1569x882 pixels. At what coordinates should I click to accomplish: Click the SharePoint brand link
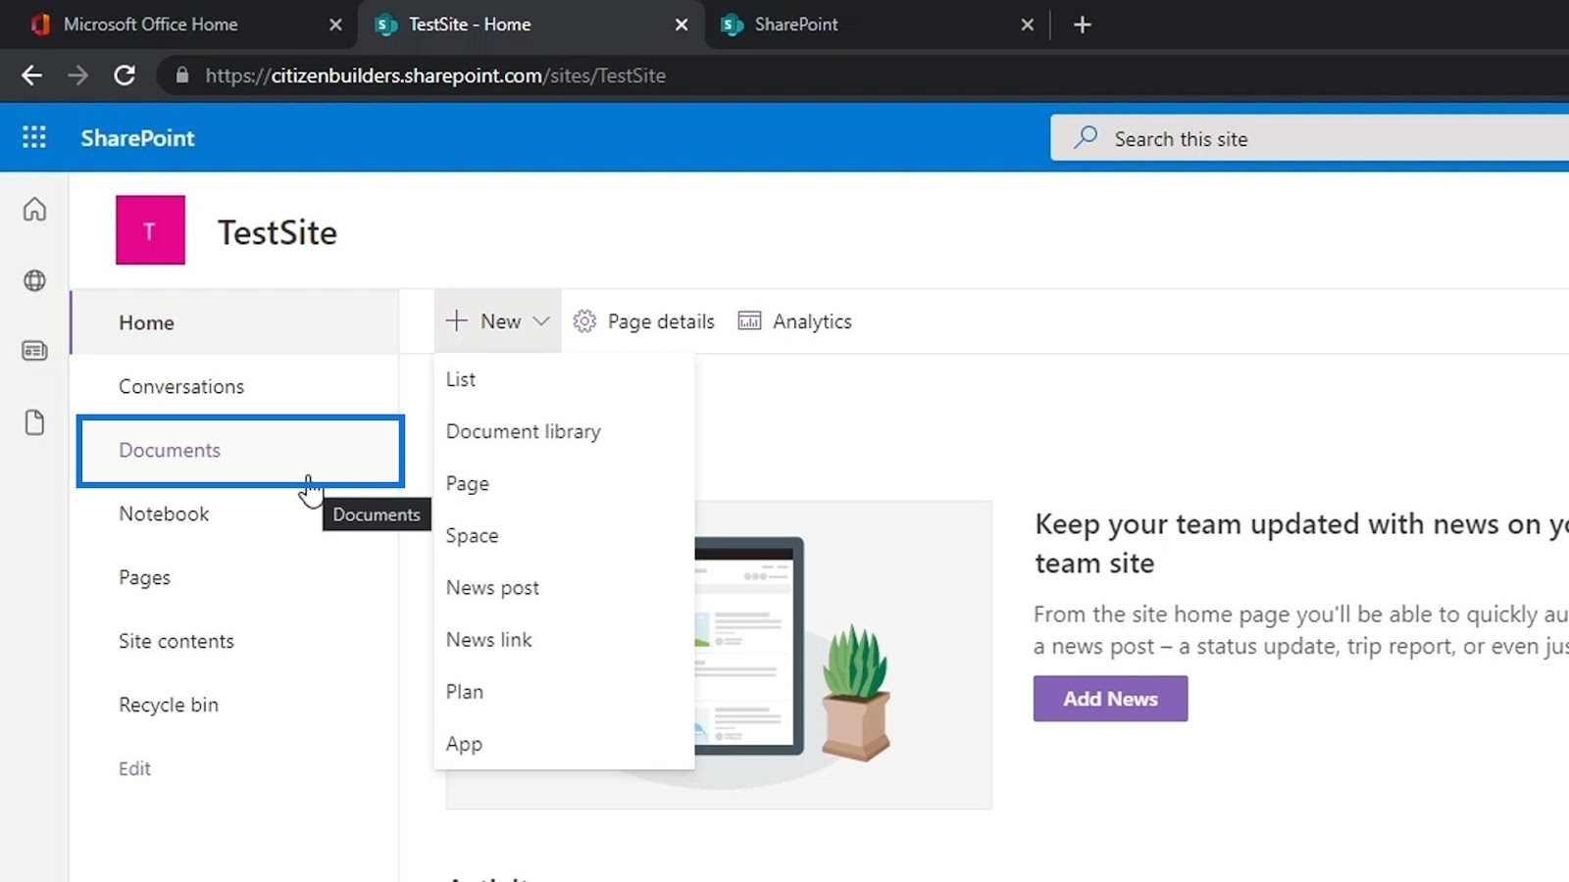tap(137, 138)
